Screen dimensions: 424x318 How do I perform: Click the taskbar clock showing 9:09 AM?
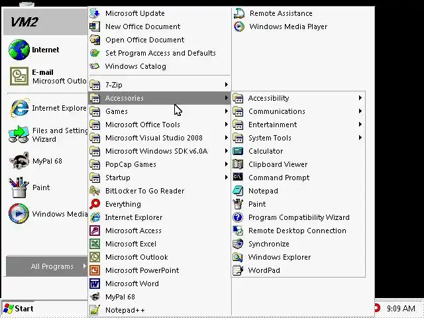[401, 308]
